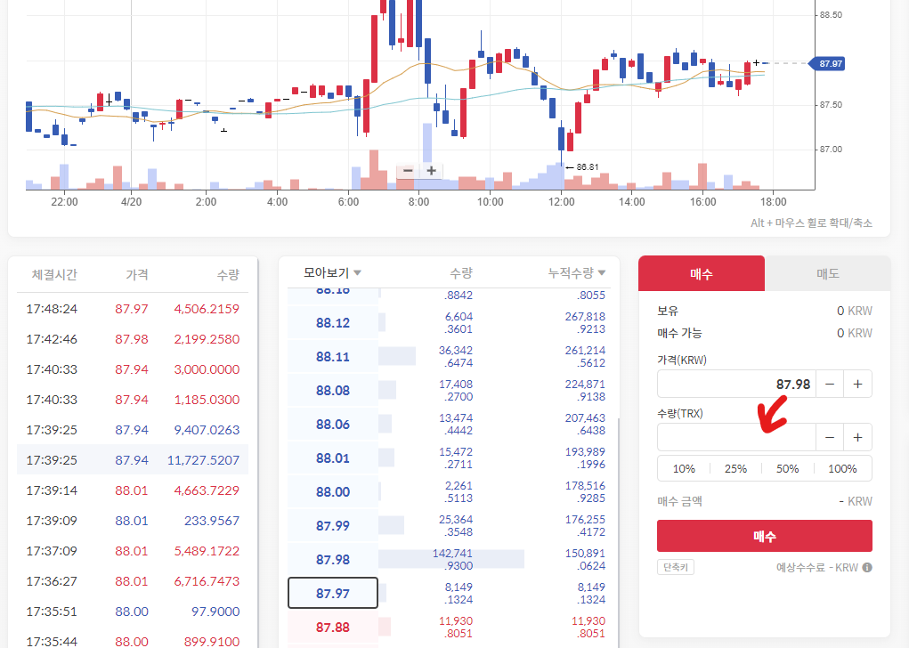
Task: Expand the 모아보기 dropdown
Action: (332, 272)
